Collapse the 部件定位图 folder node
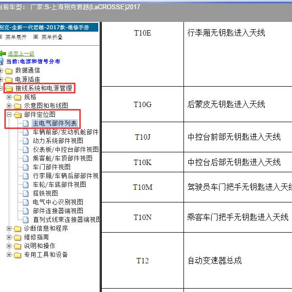292x292 pixels. pyautogui.click(x=9, y=114)
